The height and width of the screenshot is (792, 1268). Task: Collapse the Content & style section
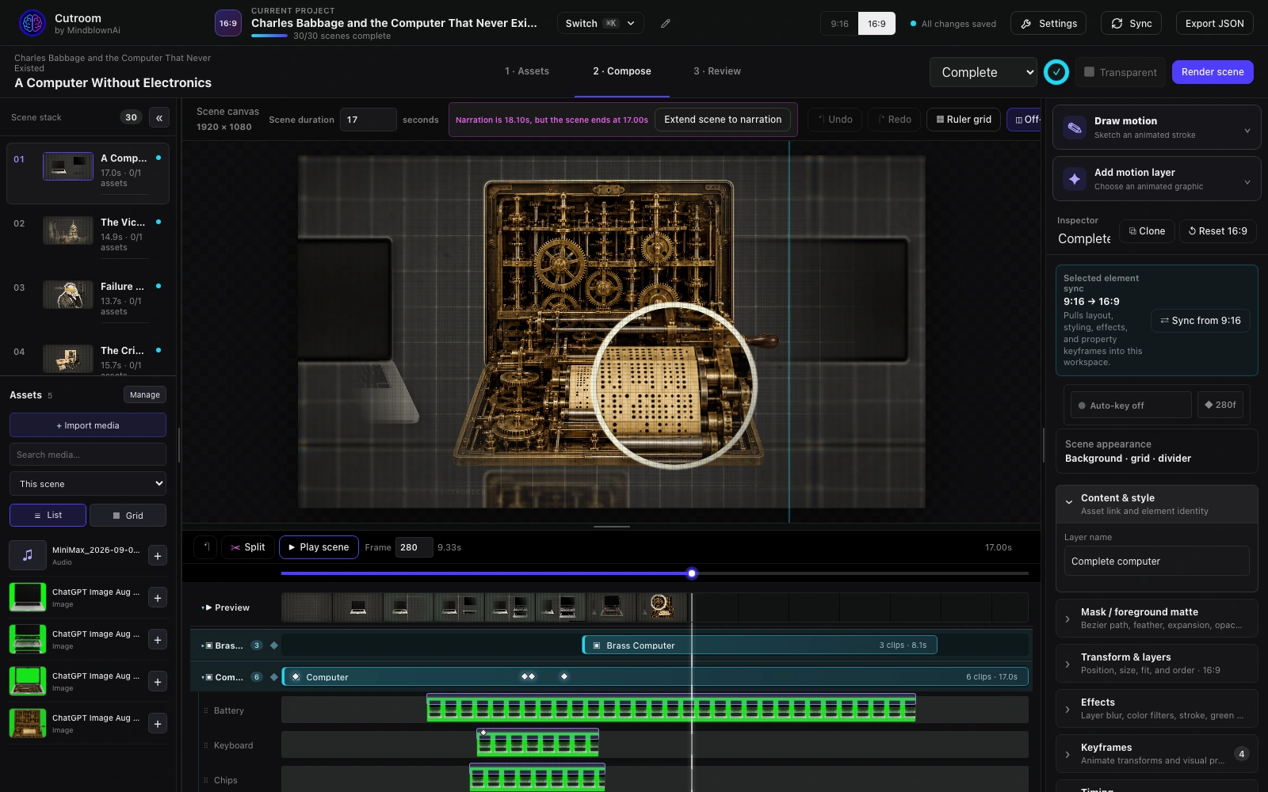point(1156,505)
